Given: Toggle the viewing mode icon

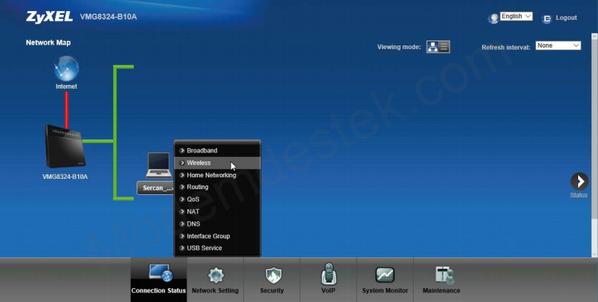Looking at the screenshot, I should pyautogui.click(x=439, y=47).
